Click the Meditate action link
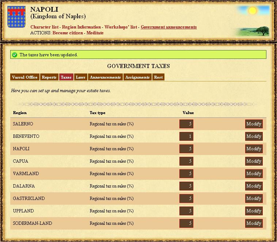This screenshot has width=277, height=242. [95, 33]
